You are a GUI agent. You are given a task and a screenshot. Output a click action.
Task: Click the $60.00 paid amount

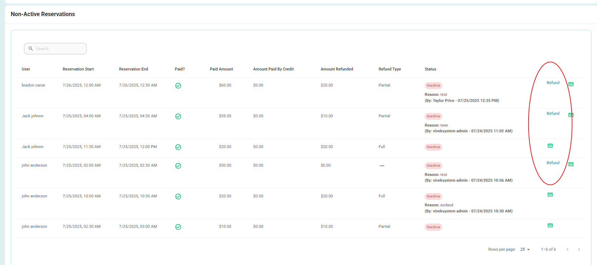(225, 85)
